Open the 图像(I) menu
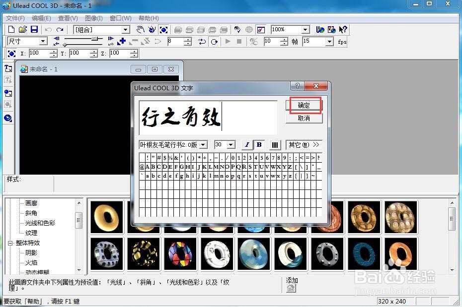 coord(94,18)
